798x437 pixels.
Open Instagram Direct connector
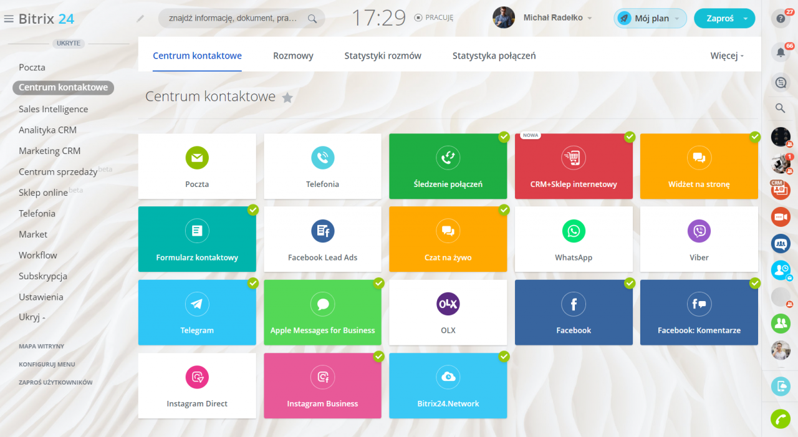click(x=197, y=385)
